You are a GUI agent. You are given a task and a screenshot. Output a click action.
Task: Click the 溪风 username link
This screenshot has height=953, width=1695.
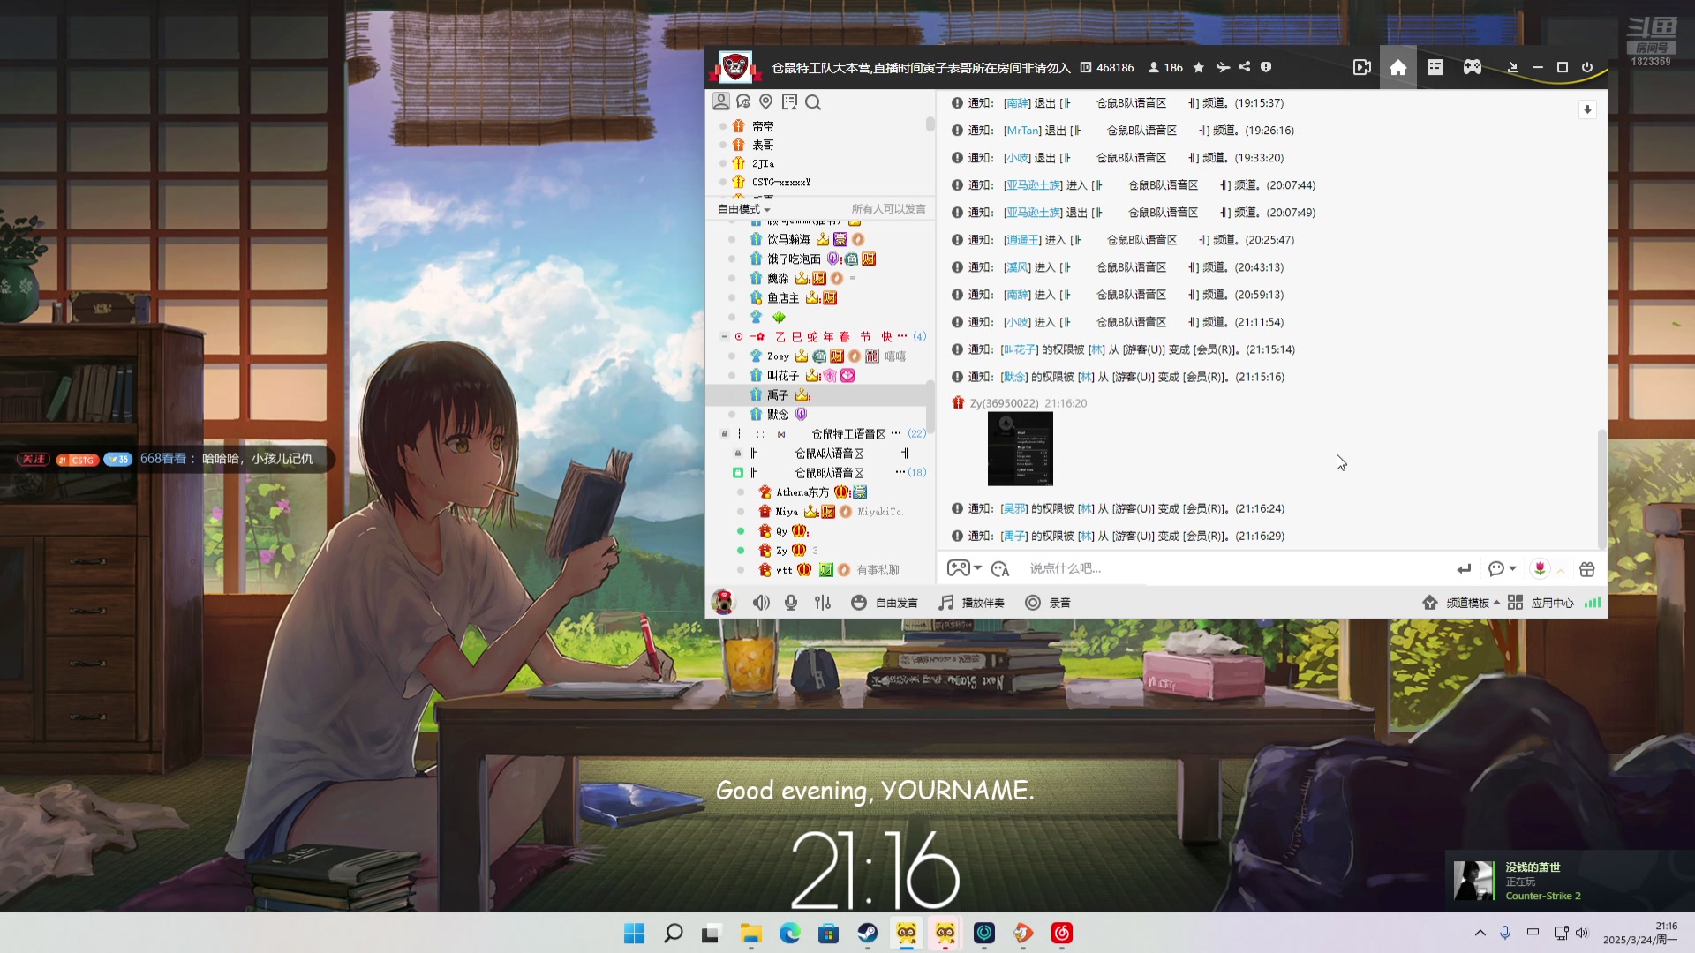1017,267
